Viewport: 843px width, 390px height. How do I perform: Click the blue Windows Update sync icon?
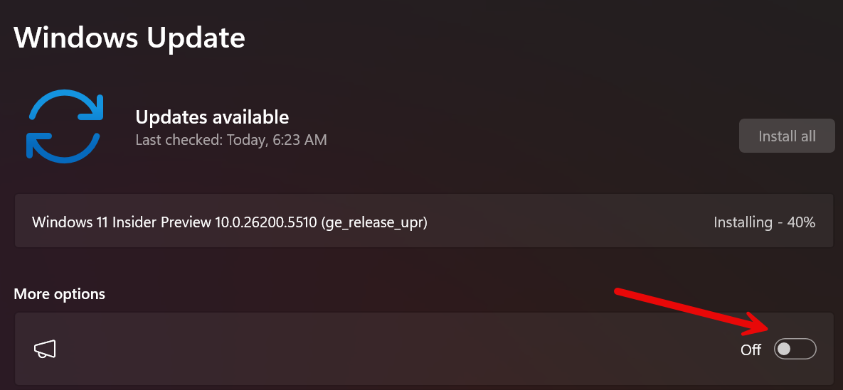click(x=65, y=124)
